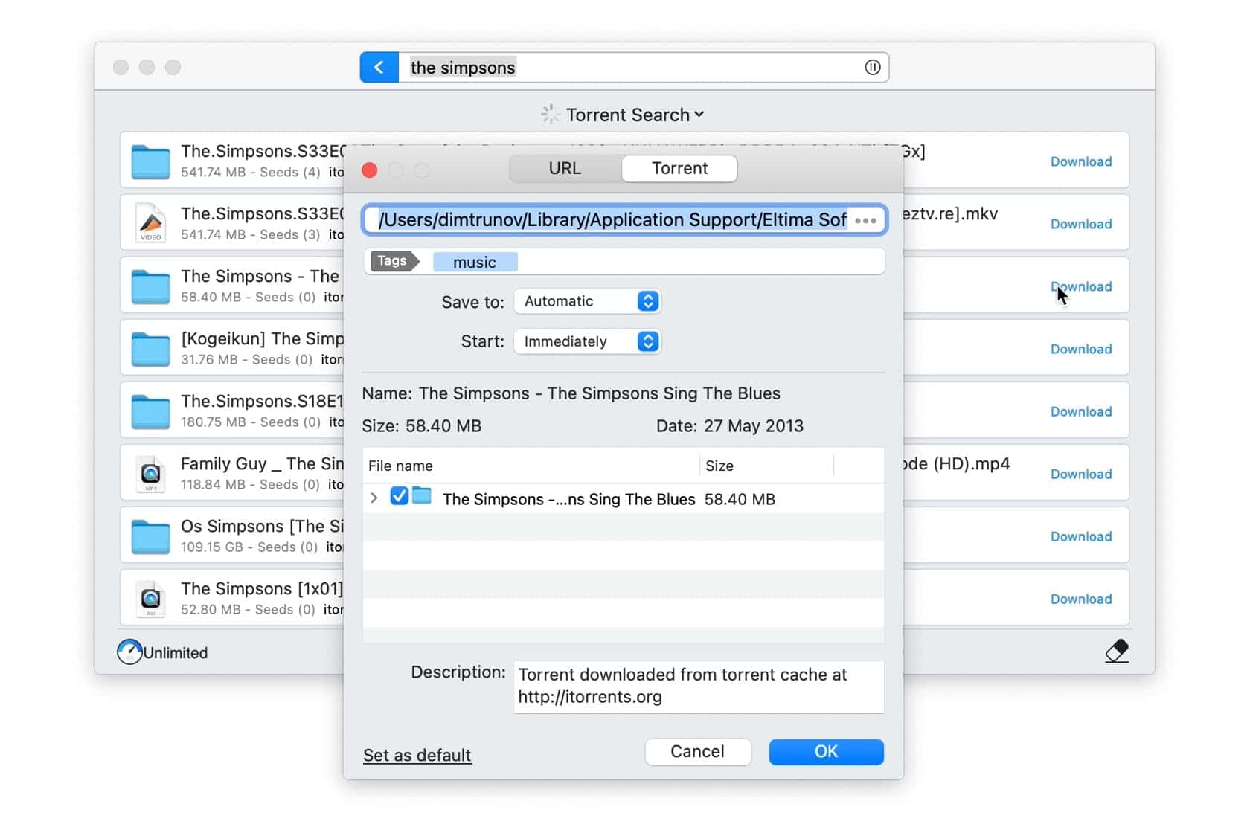This screenshot has width=1250, height=833.
Task: Click the MP4 icon next to Family Guy result
Action: pyautogui.click(x=151, y=473)
